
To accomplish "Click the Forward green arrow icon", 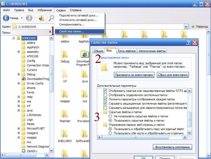I will 29,18.
